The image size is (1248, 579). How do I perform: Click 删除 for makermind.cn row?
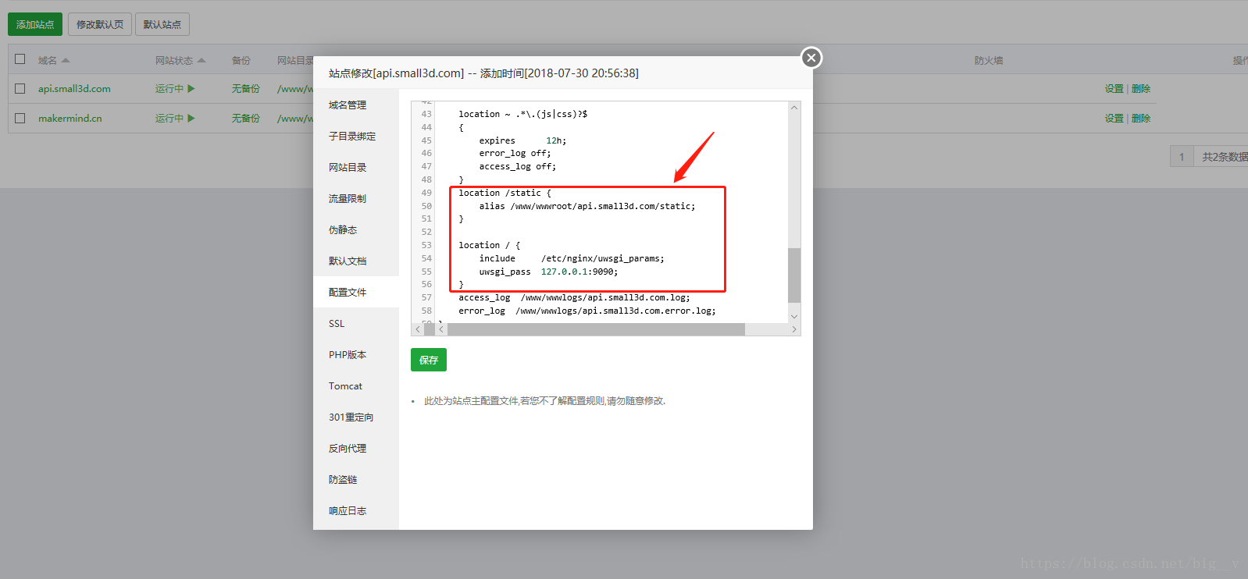pyautogui.click(x=1141, y=119)
